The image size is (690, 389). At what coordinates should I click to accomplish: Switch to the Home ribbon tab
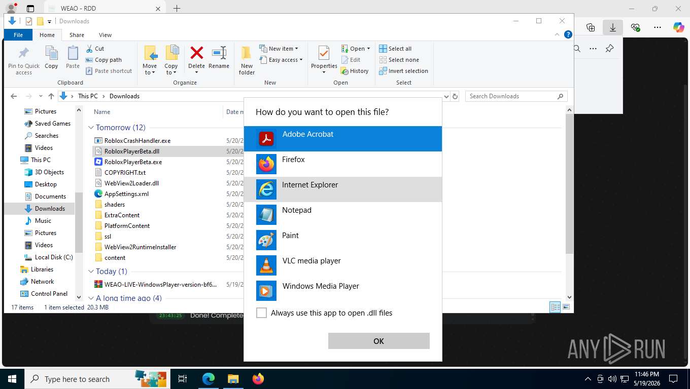(x=47, y=35)
